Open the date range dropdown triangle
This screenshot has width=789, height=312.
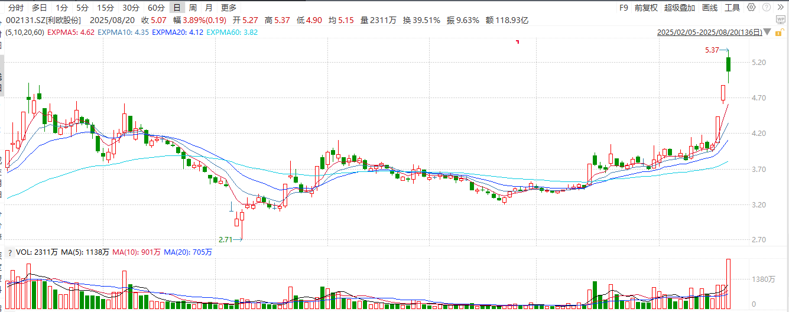pos(767,32)
